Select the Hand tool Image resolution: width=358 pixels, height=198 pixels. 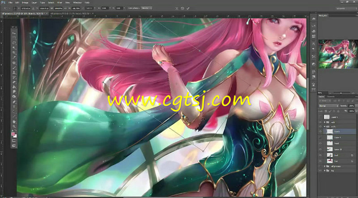(14, 122)
